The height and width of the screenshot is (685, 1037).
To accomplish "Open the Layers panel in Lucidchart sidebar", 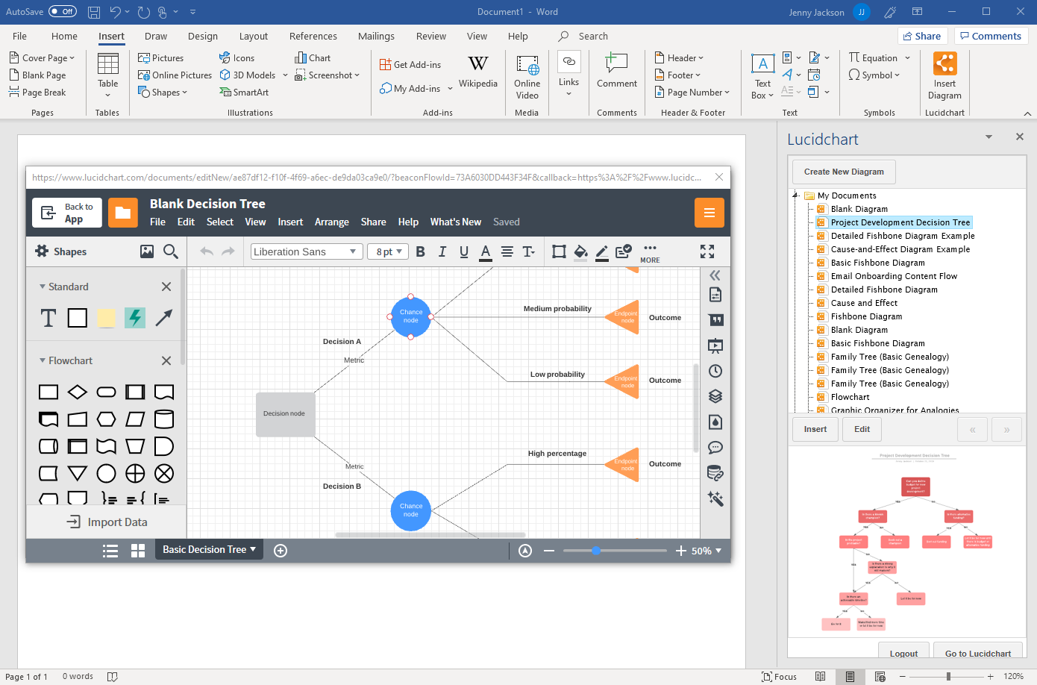I will point(715,396).
